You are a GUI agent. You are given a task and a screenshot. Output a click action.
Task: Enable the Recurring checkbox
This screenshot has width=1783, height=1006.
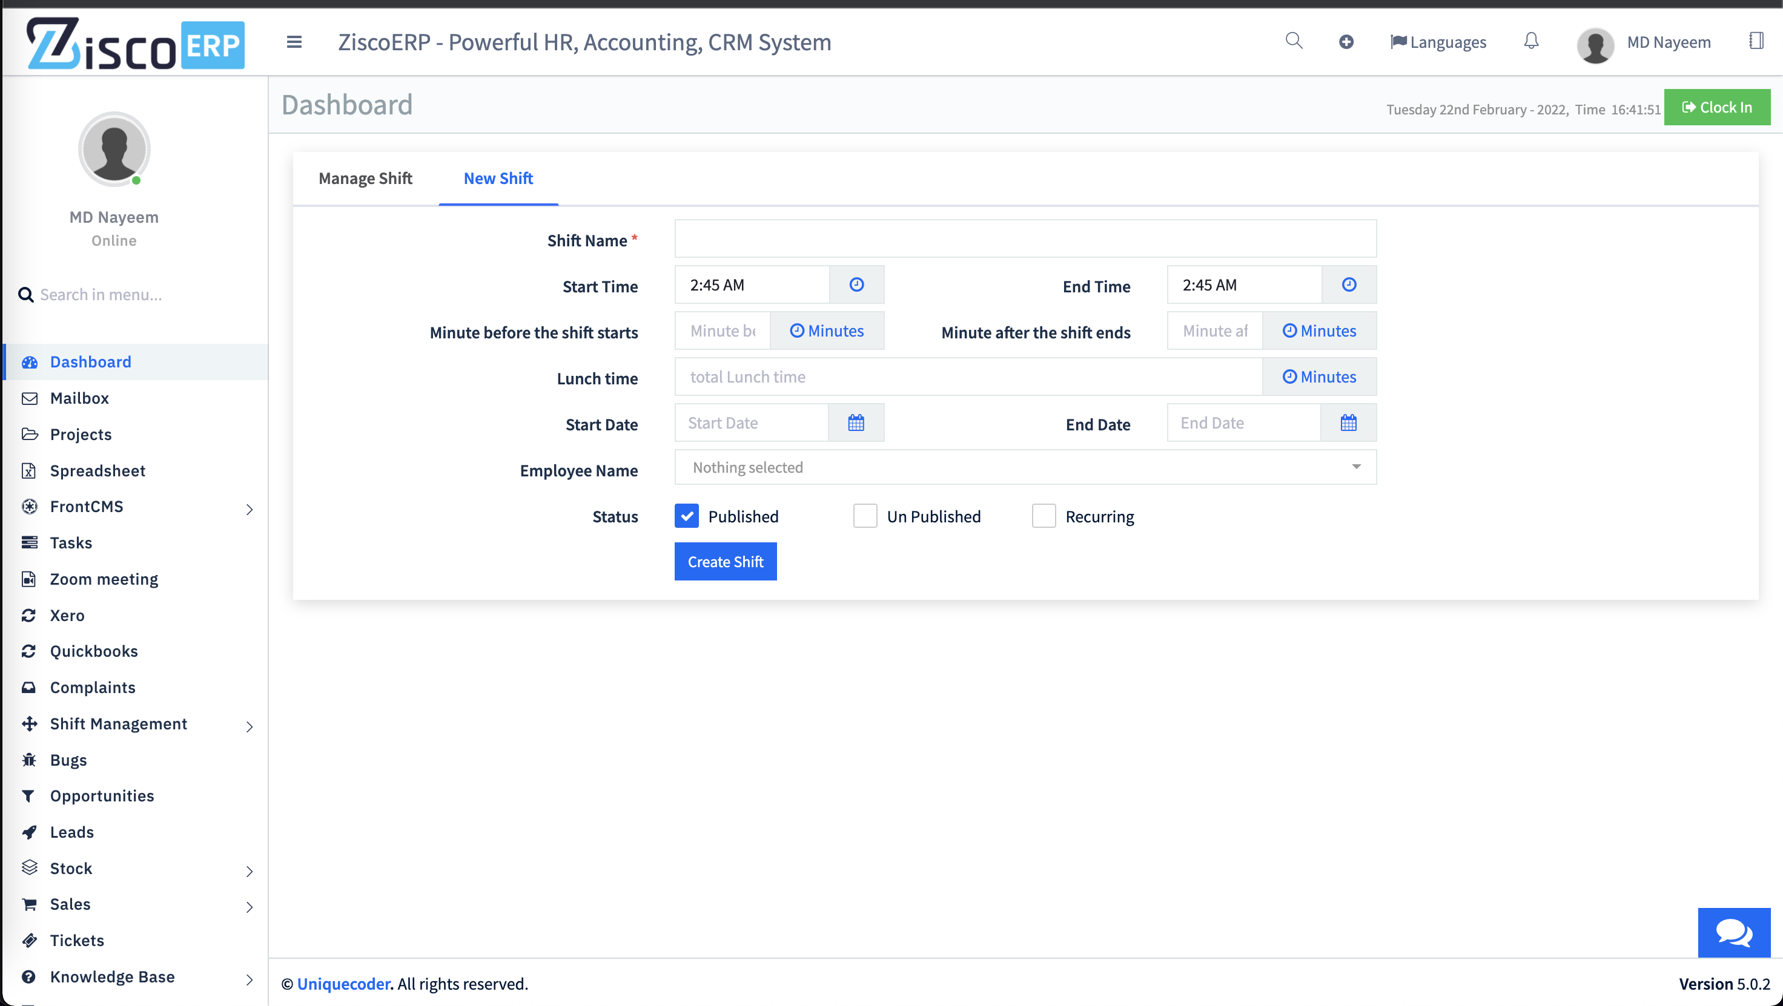pyautogui.click(x=1044, y=516)
